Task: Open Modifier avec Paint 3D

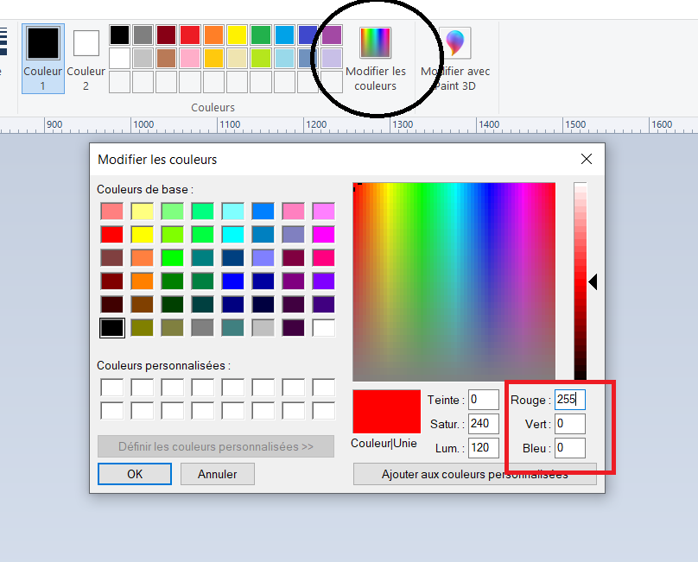Action: tap(455, 59)
